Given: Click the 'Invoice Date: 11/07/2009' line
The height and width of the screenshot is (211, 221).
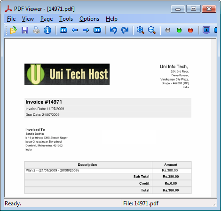Looking at the screenshot, I should tap(45, 109).
